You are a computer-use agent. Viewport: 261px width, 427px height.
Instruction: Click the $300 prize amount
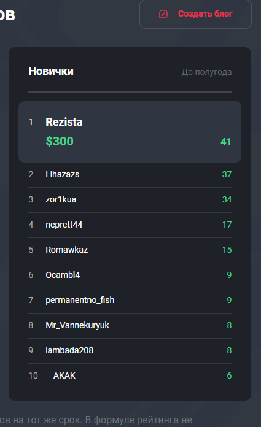[60, 141]
